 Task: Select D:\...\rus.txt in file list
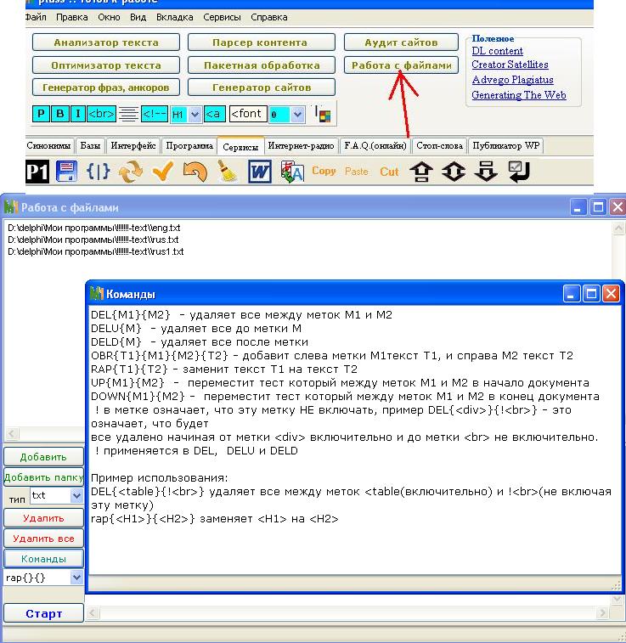[x=93, y=240]
